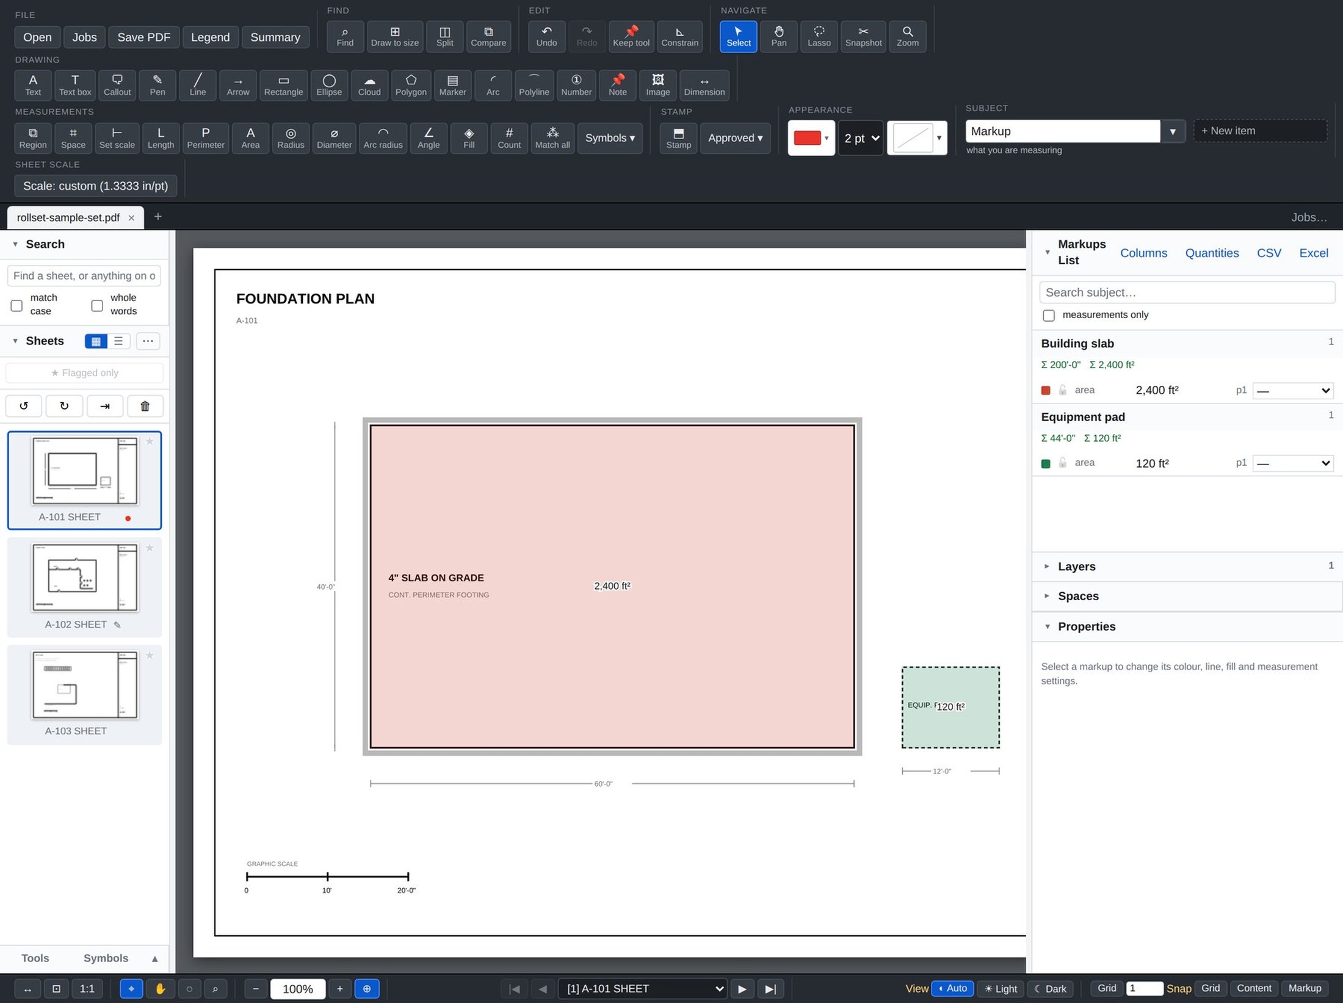Open the Subject dropdown arrow
Image resolution: width=1343 pixels, height=1003 pixels.
[x=1173, y=131]
